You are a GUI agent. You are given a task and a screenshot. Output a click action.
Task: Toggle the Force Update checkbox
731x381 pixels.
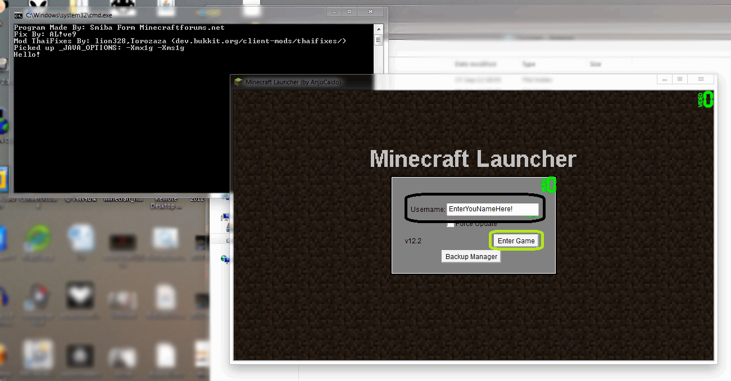[x=451, y=224]
